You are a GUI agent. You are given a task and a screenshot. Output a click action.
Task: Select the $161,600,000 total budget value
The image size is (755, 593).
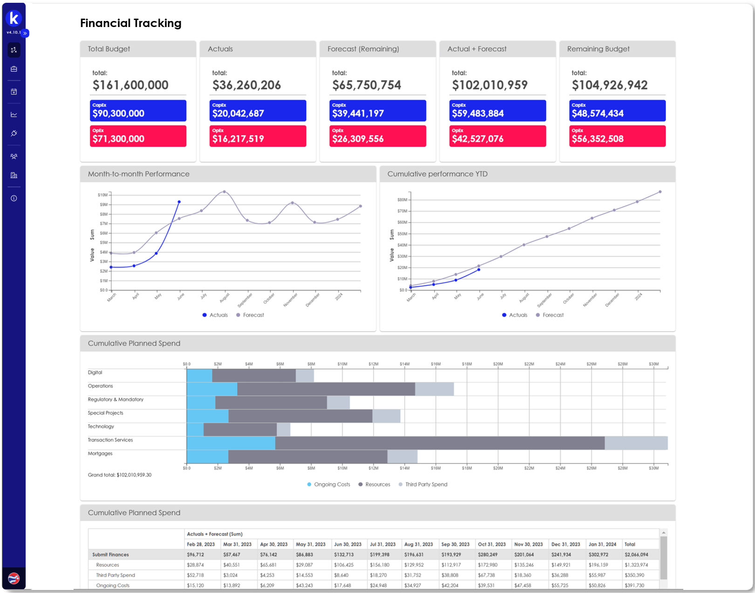pos(130,85)
